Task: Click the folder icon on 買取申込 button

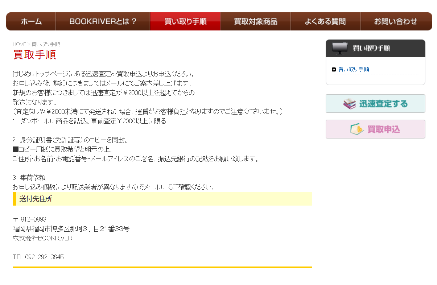Action: pyautogui.click(x=357, y=129)
